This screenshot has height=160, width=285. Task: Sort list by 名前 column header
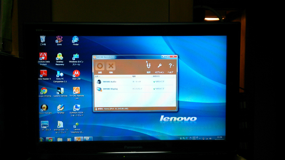coord(113,76)
